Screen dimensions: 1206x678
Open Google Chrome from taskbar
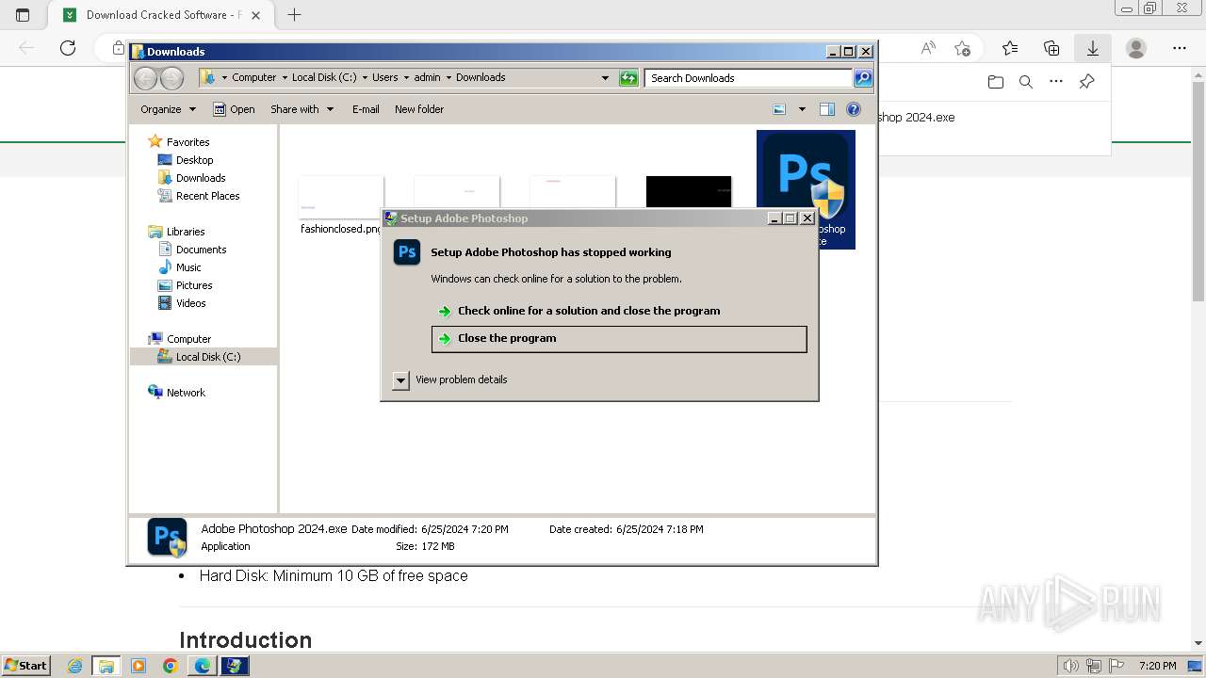tap(171, 666)
